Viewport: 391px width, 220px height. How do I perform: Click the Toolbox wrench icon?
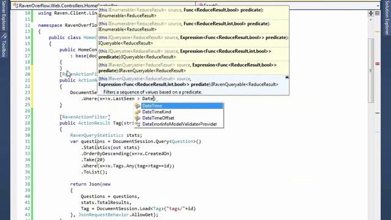click(x=4, y=37)
